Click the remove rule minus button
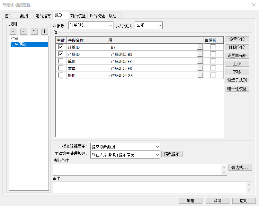Viewport: 259px width, 206px height. (23, 31)
